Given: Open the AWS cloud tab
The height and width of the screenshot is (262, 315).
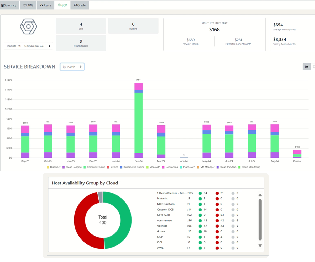Looking at the screenshot, I should coord(28,5).
